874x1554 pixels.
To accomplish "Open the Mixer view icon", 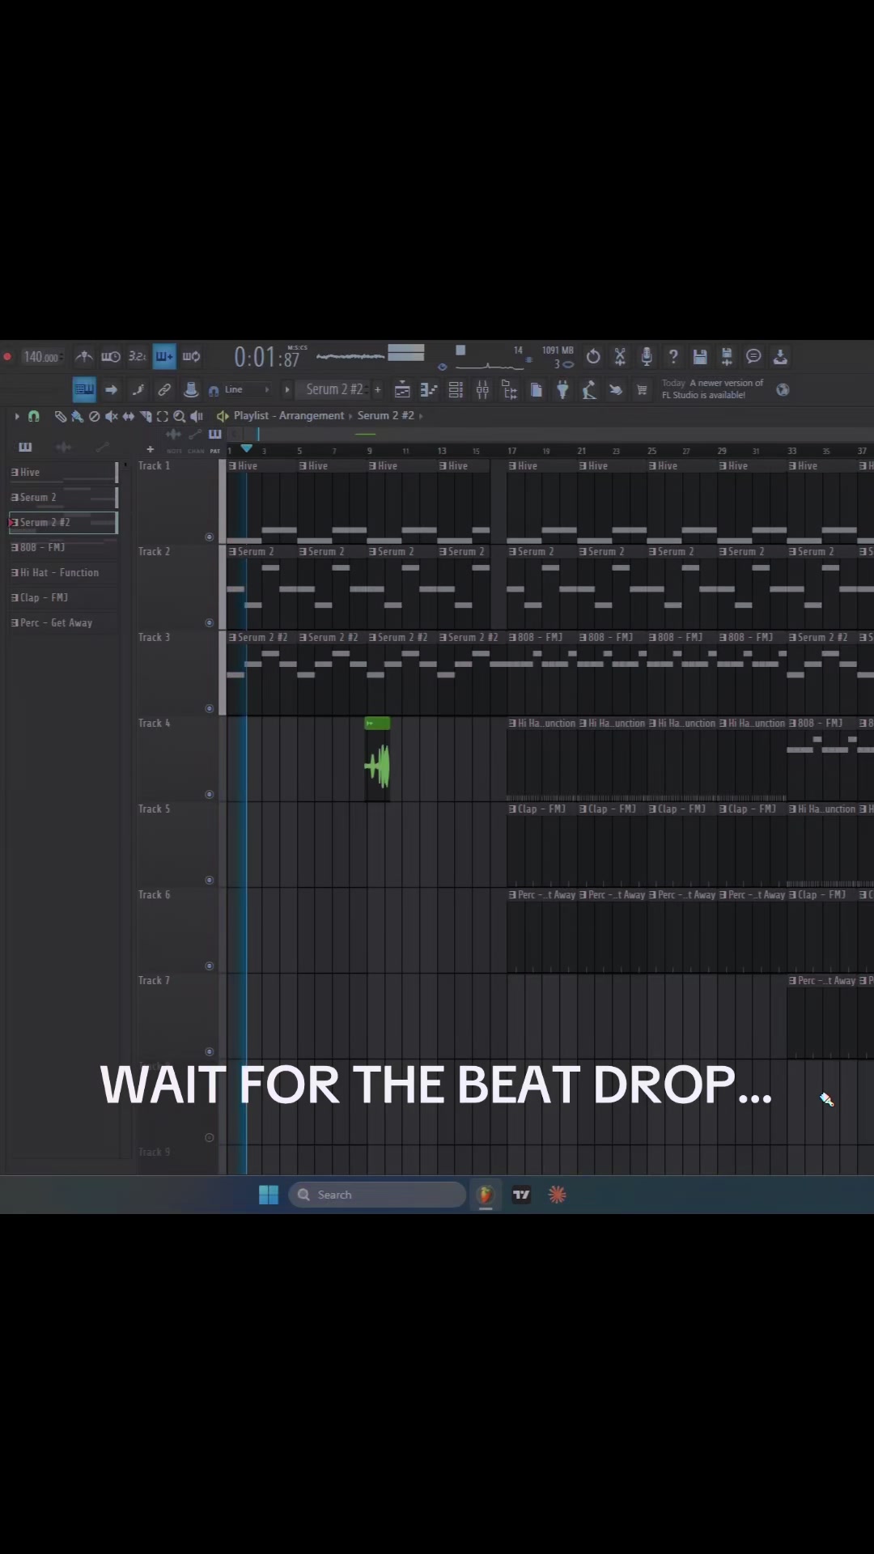I will coord(482,390).
